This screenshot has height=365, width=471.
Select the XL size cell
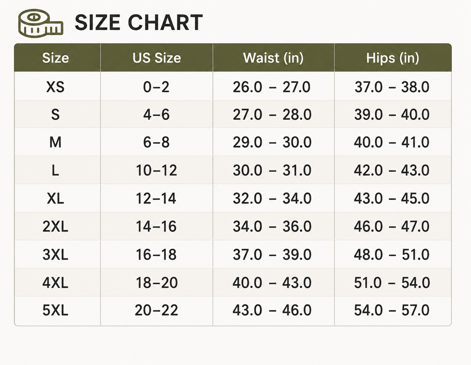pos(55,199)
